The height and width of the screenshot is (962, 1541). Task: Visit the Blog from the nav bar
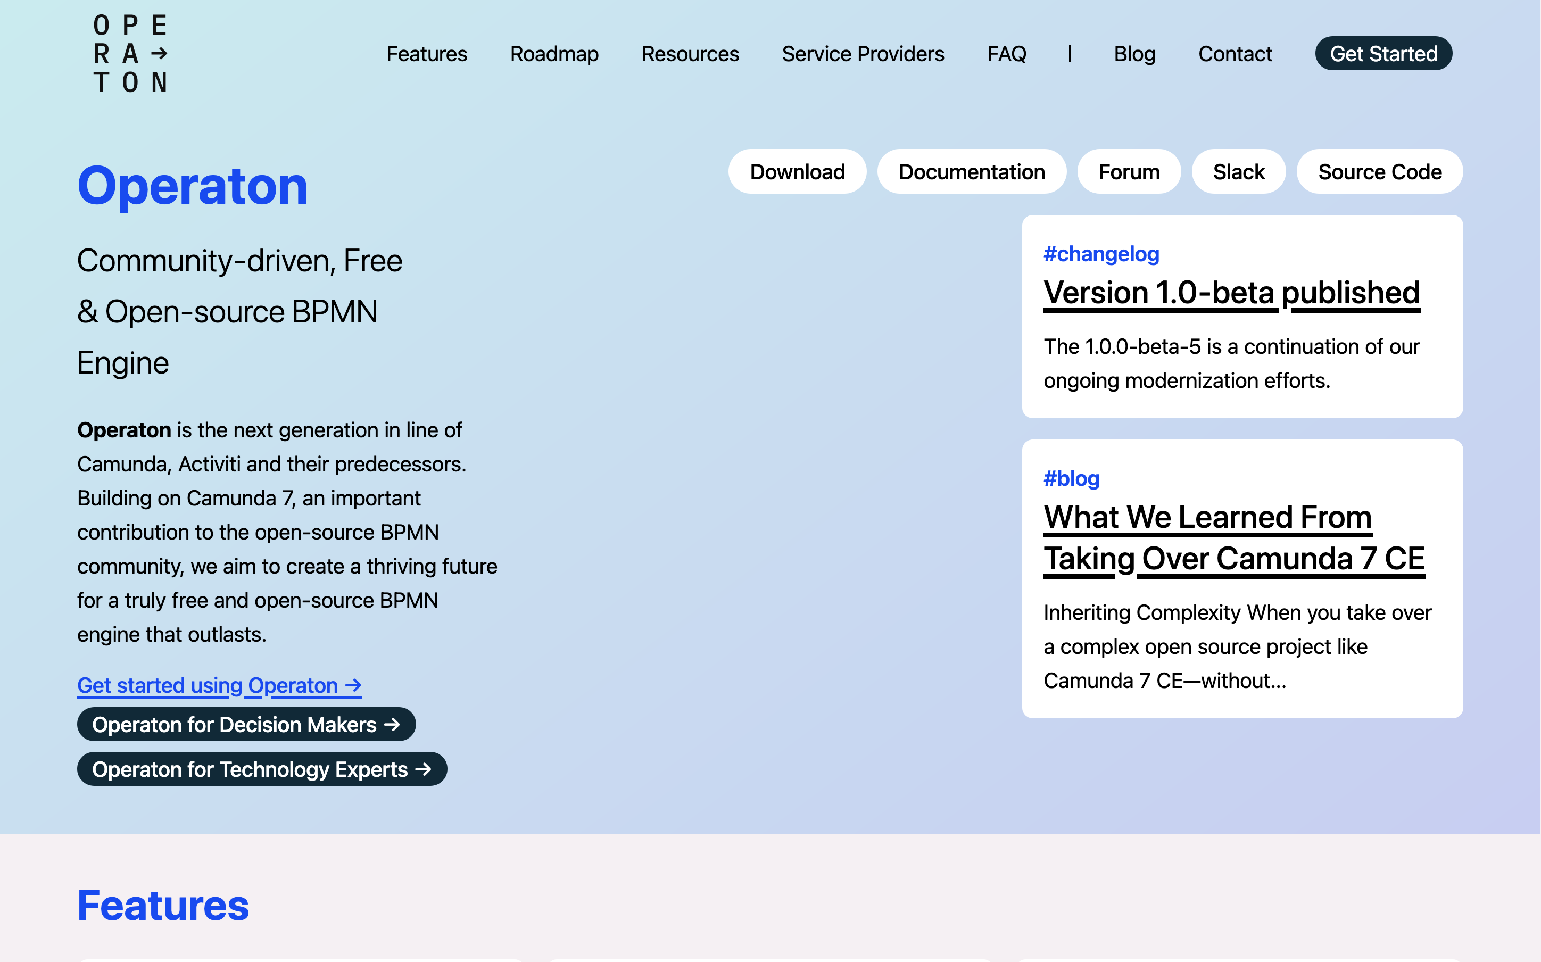click(1134, 54)
